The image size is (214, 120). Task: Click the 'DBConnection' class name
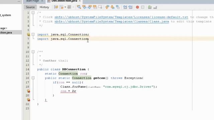coord(74,69)
